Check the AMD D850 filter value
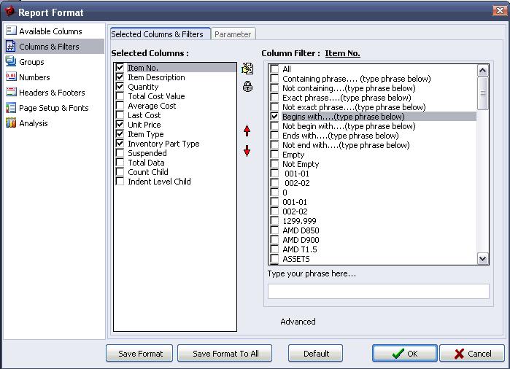510x369 pixels. click(x=274, y=230)
